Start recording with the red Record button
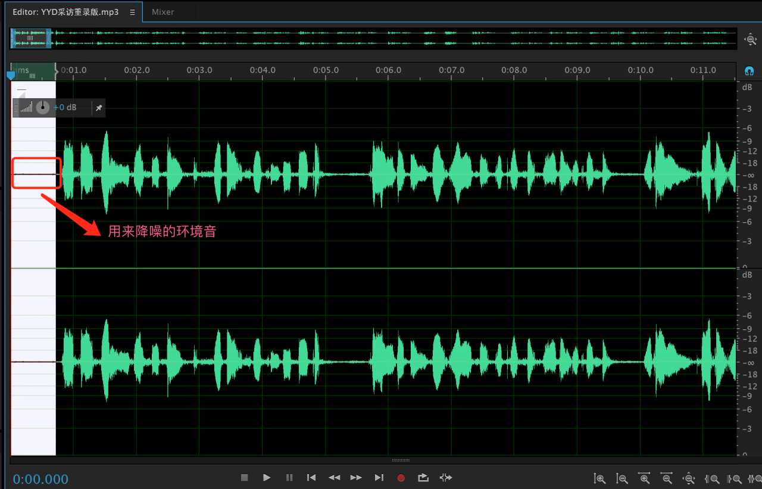 [401, 478]
